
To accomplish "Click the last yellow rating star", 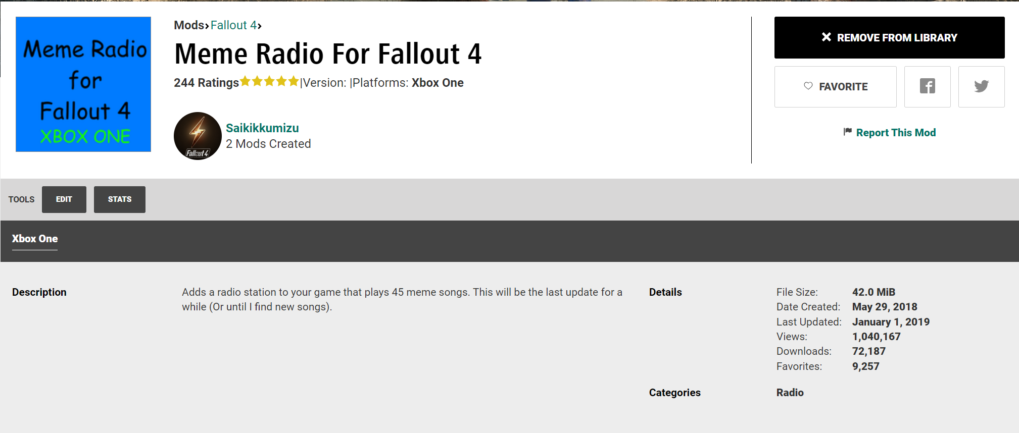I will [x=294, y=81].
